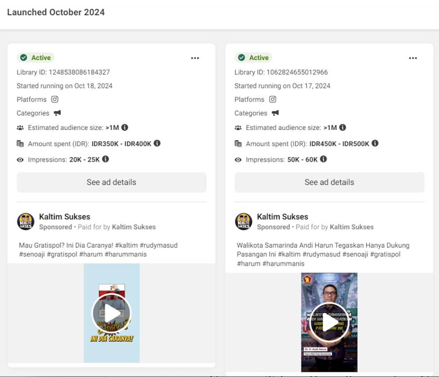Screen dimensions: 439x377
Task: Select Library ID 1062824655012966 text
Action: (x=281, y=72)
